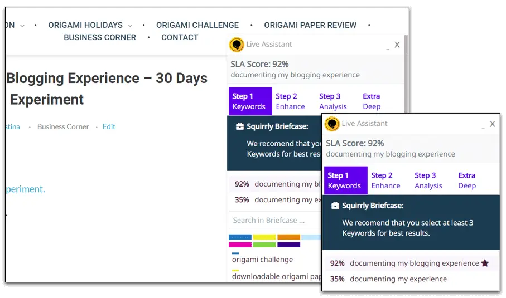The height and width of the screenshot is (298, 506).
Task: Select the yellow label color swatch
Action: coord(264,237)
